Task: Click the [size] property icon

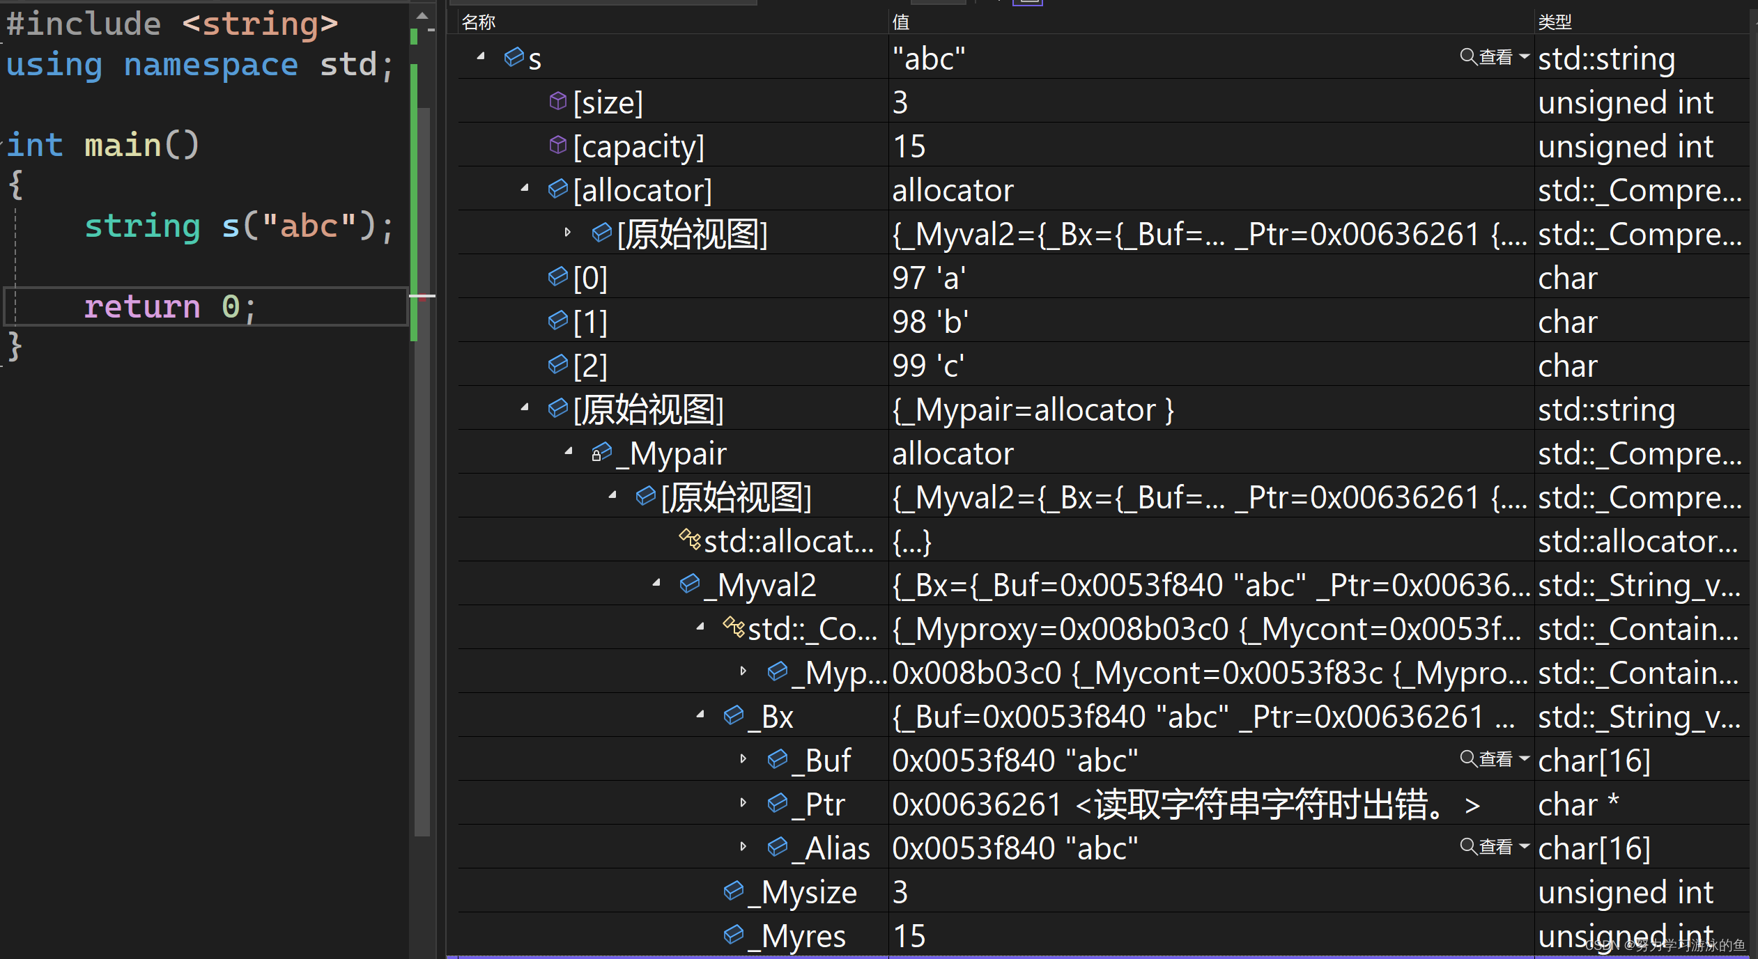Action: pyautogui.click(x=558, y=101)
